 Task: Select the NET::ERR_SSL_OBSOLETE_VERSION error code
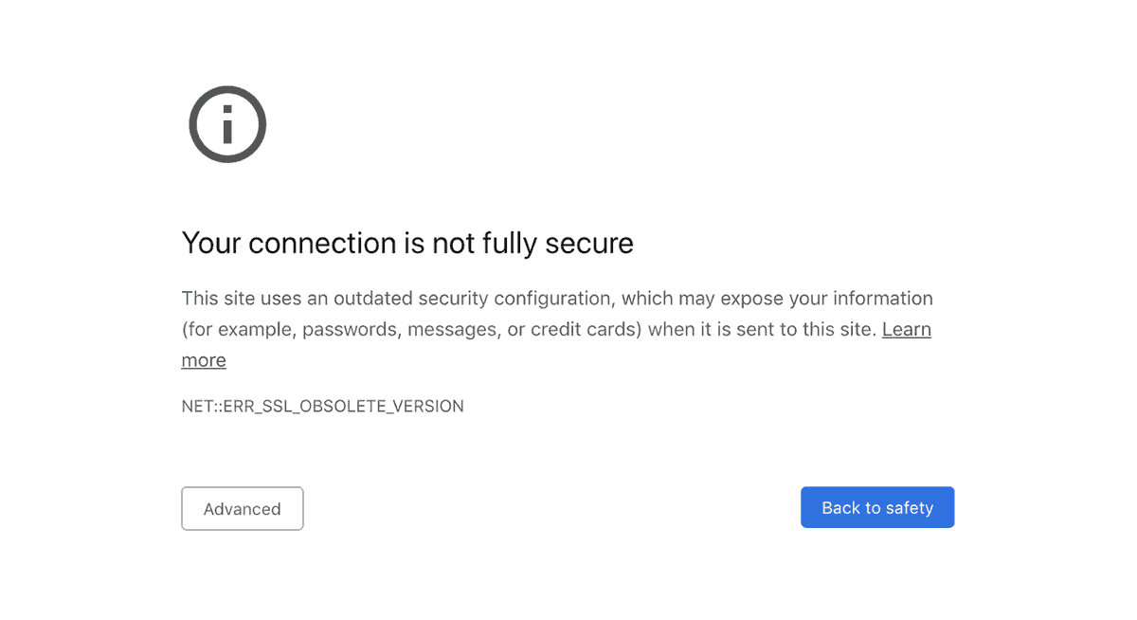(x=322, y=406)
